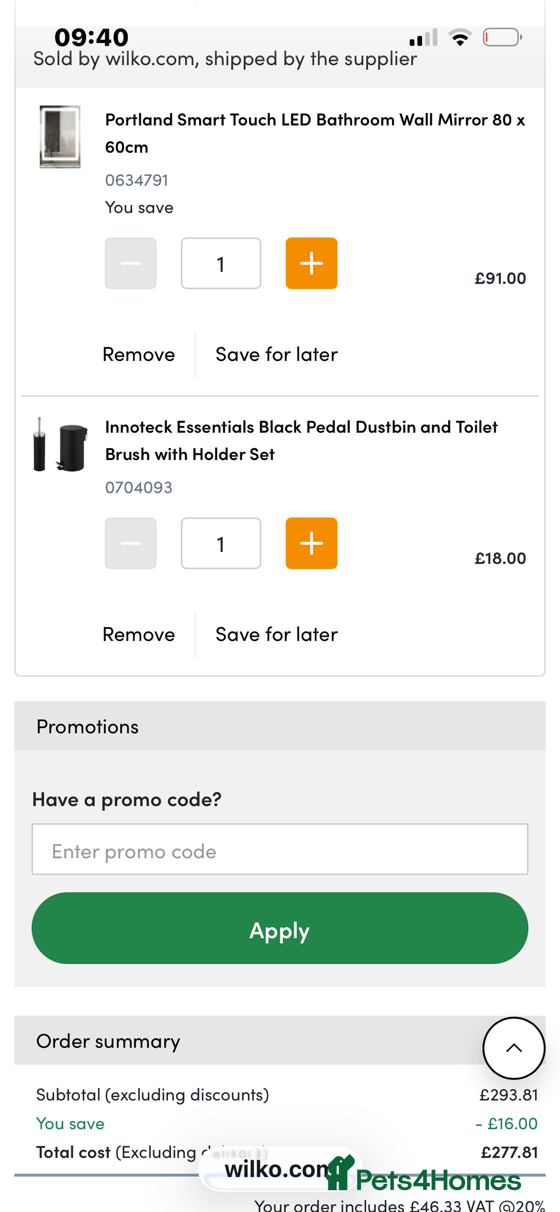
Task: Tap plus for Innoteck dustbin set
Action: coord(311,544)
